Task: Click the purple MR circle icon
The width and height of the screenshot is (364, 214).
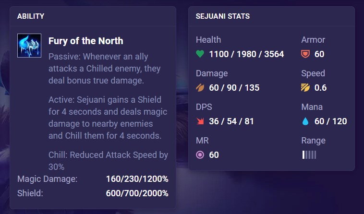Action: (x=200, y=155)
